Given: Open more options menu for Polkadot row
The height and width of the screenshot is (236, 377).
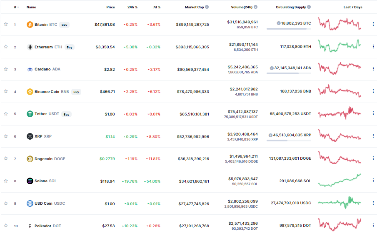Looking at the screenshot, I should tap(373, 226).
